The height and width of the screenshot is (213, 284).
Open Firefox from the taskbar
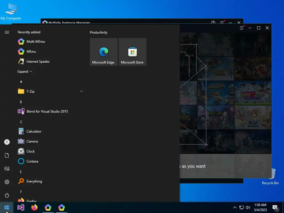click(x=34, y=207)
